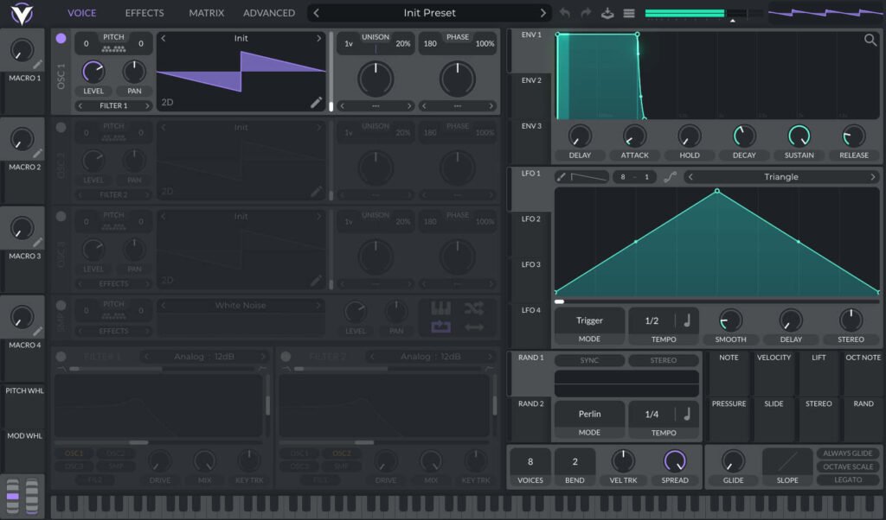The height and width of the screenshot is (520, 886).
Task: Click the FILTER 1 routing button under Osc 1
Action: pyautogui.click(x=113, y=105)
